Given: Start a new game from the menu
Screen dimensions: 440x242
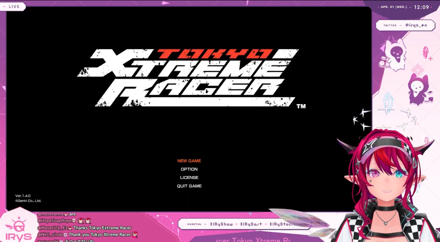Looking at the screenshot, I should tap(189, 161).
